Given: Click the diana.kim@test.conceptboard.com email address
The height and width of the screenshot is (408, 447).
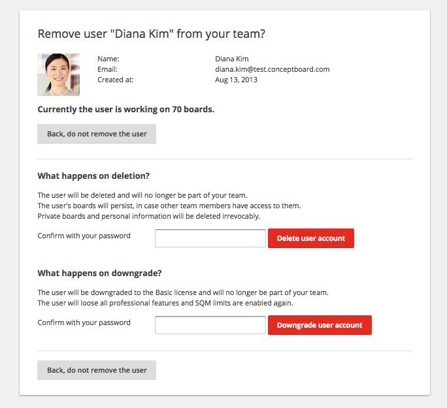Looking at the screenshot, I should coord(273,69).
